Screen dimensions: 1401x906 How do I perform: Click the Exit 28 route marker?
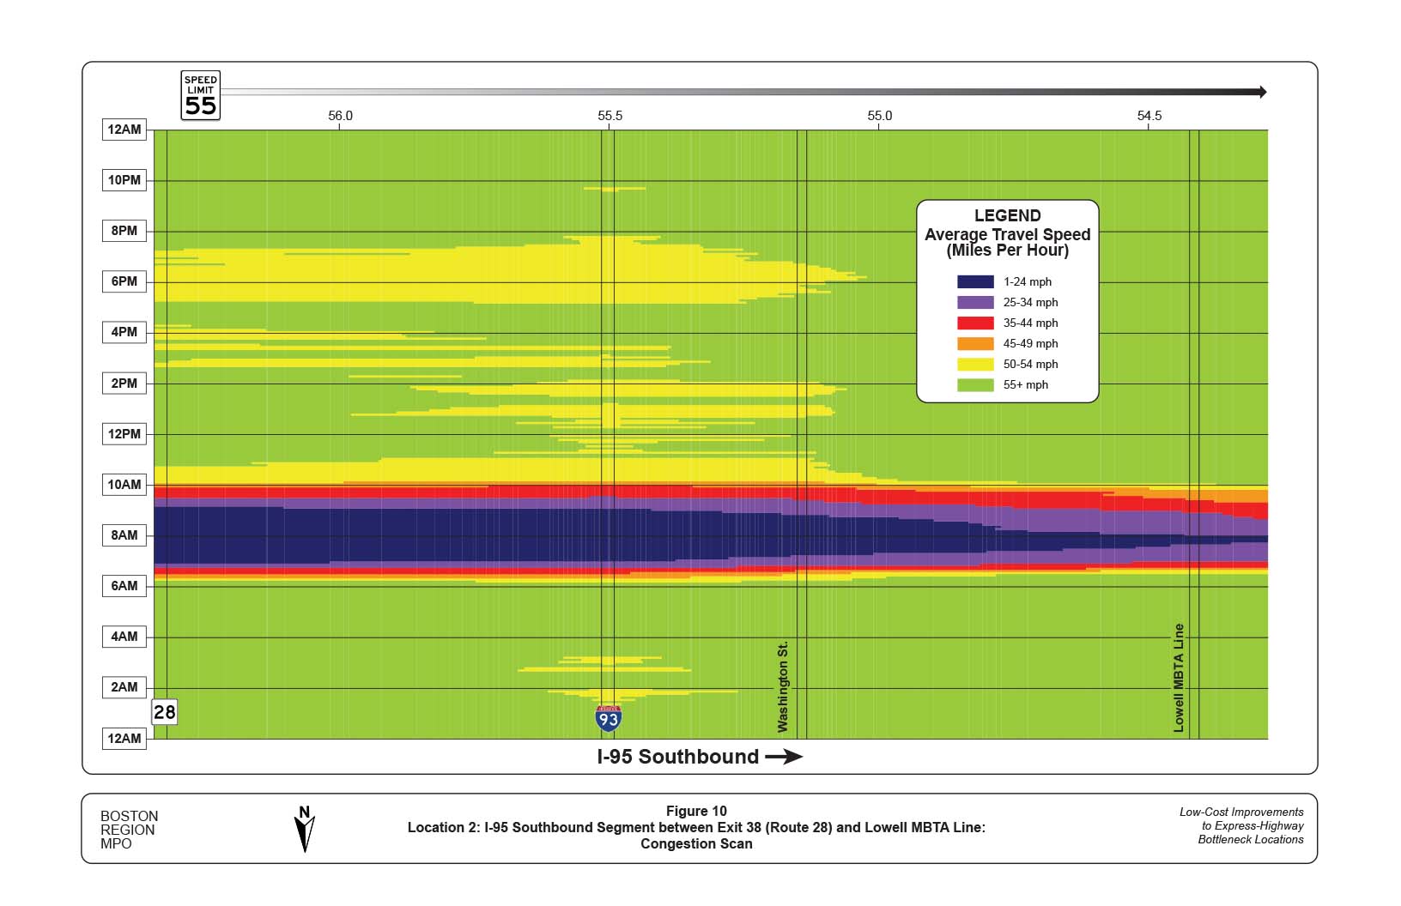pyautogui.click(x=164, y=711)
